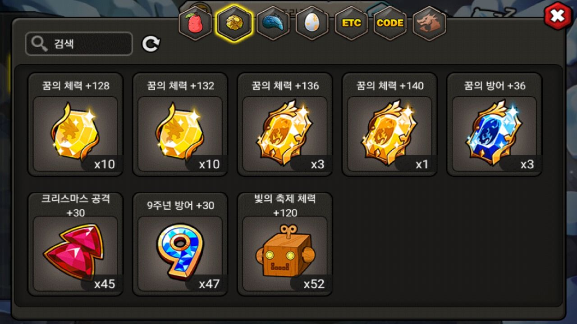Open the egg category tab
The height and width of the screenshot is (324, 577).
[x=312, y=23]
